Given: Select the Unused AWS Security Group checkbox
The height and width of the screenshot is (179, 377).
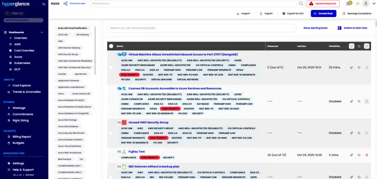Looking at the screenshot, I should pyautogui.click(x=111, y=133).
